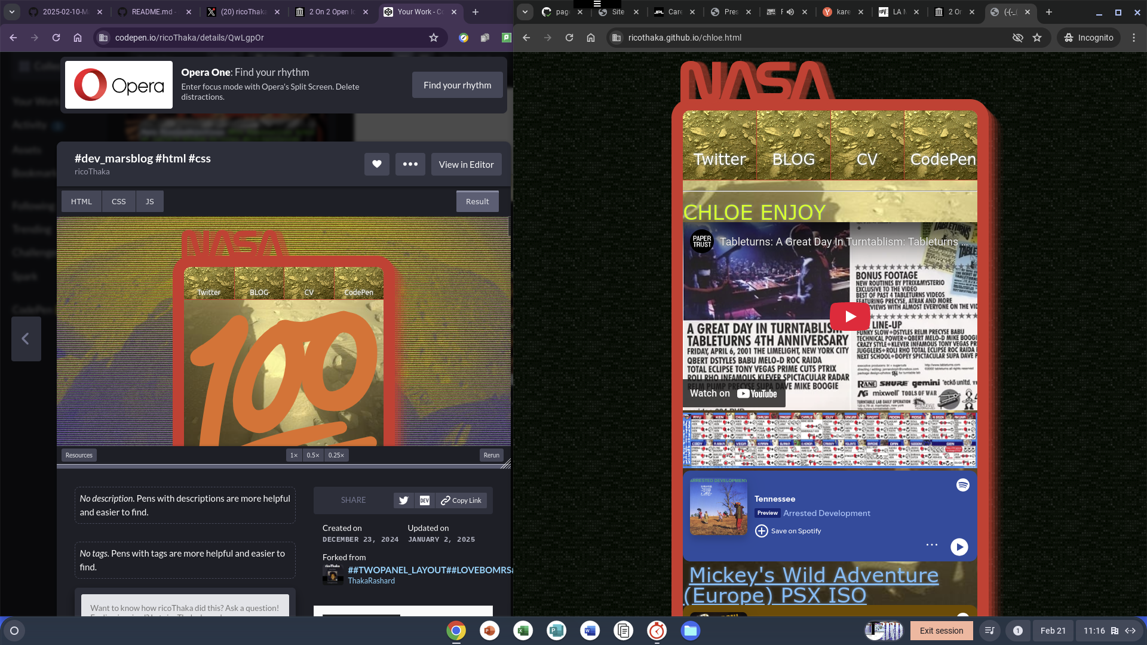Click View in Editor button
This screenshot has width=1147, height=645.
(466, 164)
